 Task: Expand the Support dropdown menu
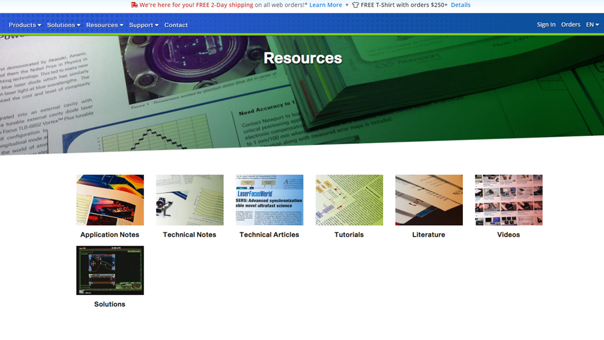(143, 25)
